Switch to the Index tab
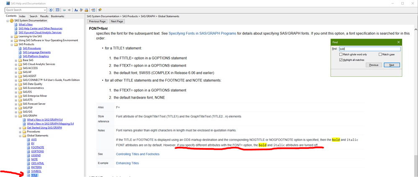Image resolution: width=418 pixels, height=177 pixels. pos(22,16)
